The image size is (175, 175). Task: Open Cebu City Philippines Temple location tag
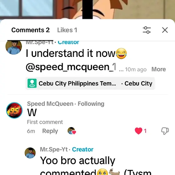(x=77, y=83)
